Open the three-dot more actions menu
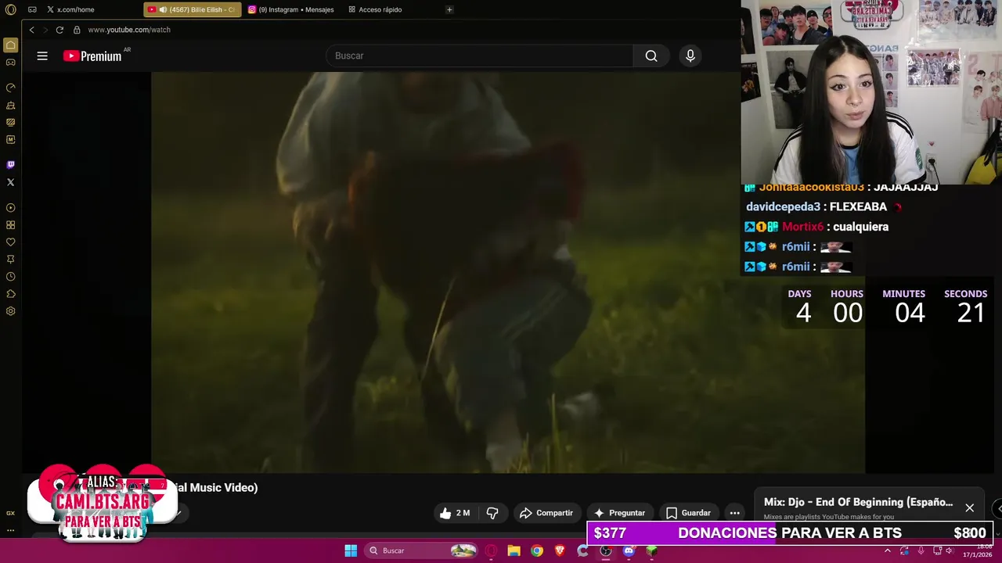Viewport: 1002px width, 563px height. [x=734, y=513]
